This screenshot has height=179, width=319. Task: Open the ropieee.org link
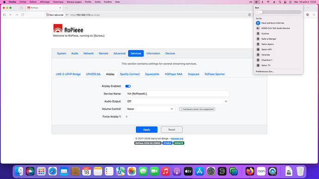pyautogui.click(x=177, y=138)
